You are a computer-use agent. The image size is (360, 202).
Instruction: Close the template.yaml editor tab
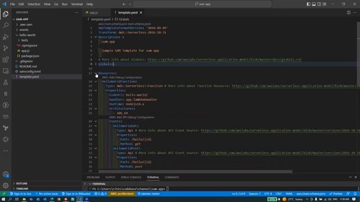(141, 12)
